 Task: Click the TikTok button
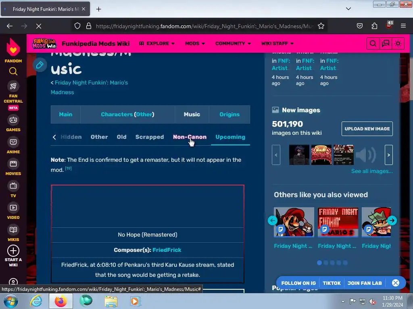pos(332,283)
